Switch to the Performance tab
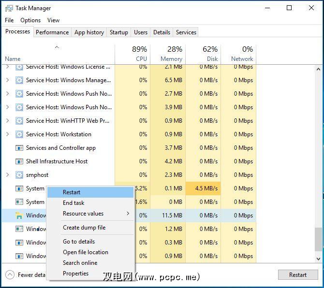Viewport: 324px width, 288px height. point(52,32)
